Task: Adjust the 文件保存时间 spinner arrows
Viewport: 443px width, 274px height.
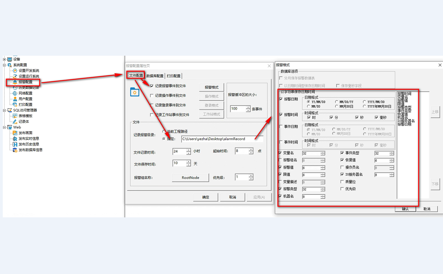Action: coord(189,163)
